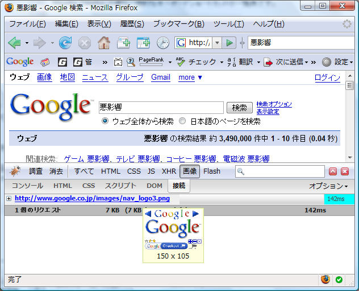Filter network requests by XHR
This screenshot has width=359, height=291.
(x=169, y=171)
